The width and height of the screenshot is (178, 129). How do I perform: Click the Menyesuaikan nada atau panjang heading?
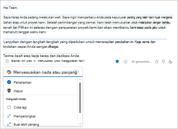point(45,72)
